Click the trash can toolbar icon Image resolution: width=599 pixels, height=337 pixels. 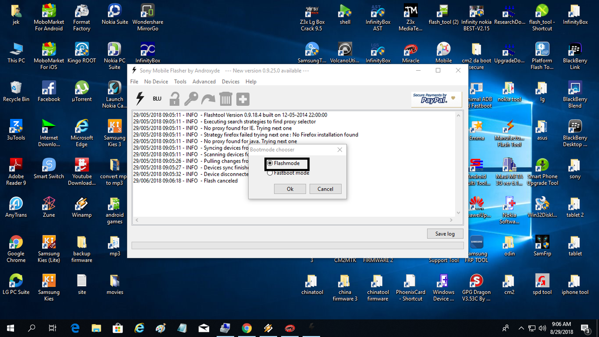226,99
